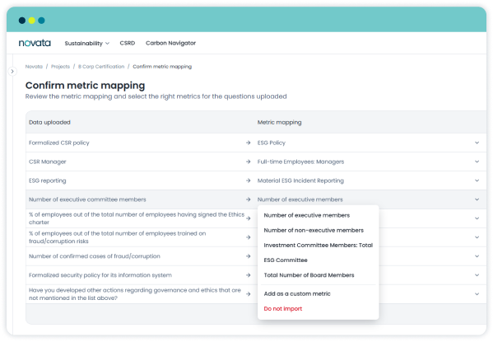Viewport: 493px width, 342px height.
Task: Collapse the Number of executive members dropdown
Action: pyautogui.click(x=477, y=199)
